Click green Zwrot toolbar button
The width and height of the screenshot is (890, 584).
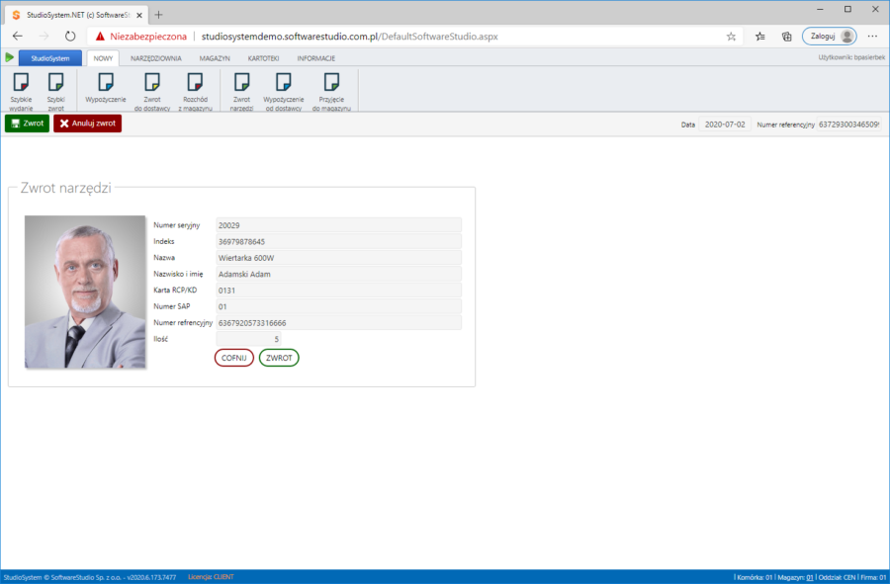point(28,124)
